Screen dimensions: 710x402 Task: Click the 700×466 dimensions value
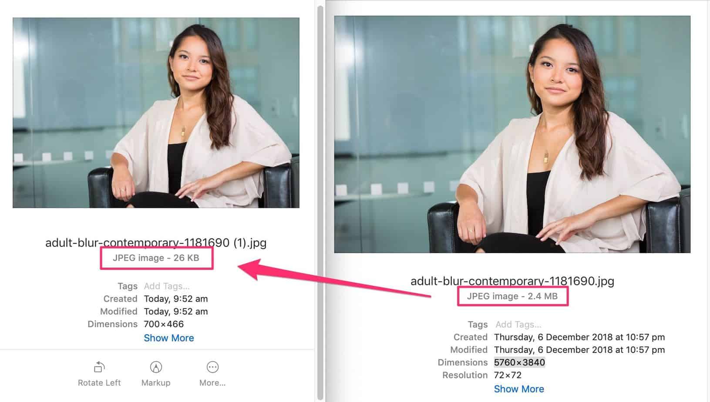click(x=164, y=324)
